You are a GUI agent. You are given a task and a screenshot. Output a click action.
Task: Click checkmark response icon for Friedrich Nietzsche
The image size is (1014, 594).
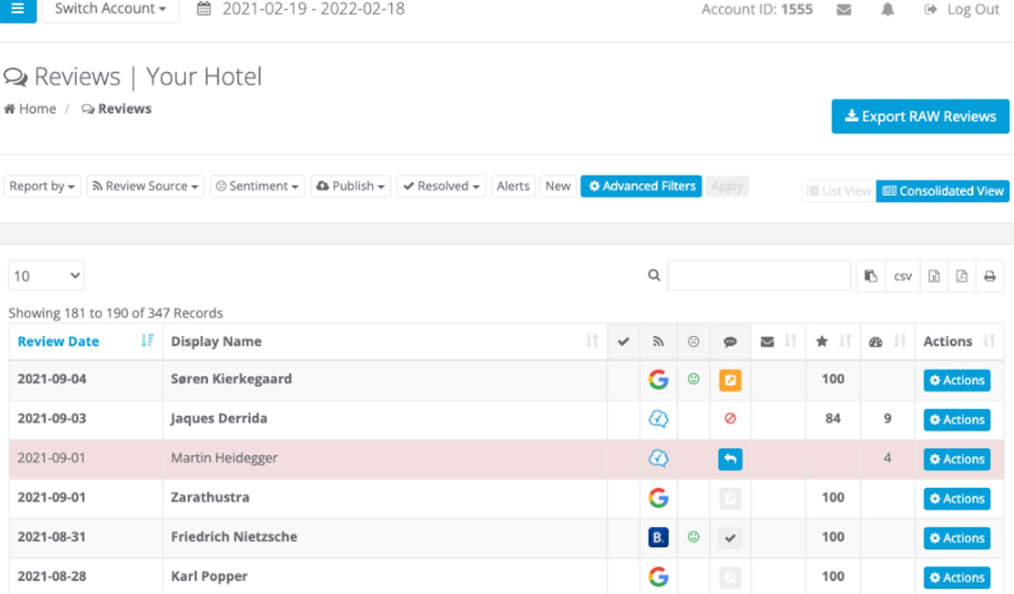pos(730,538)
